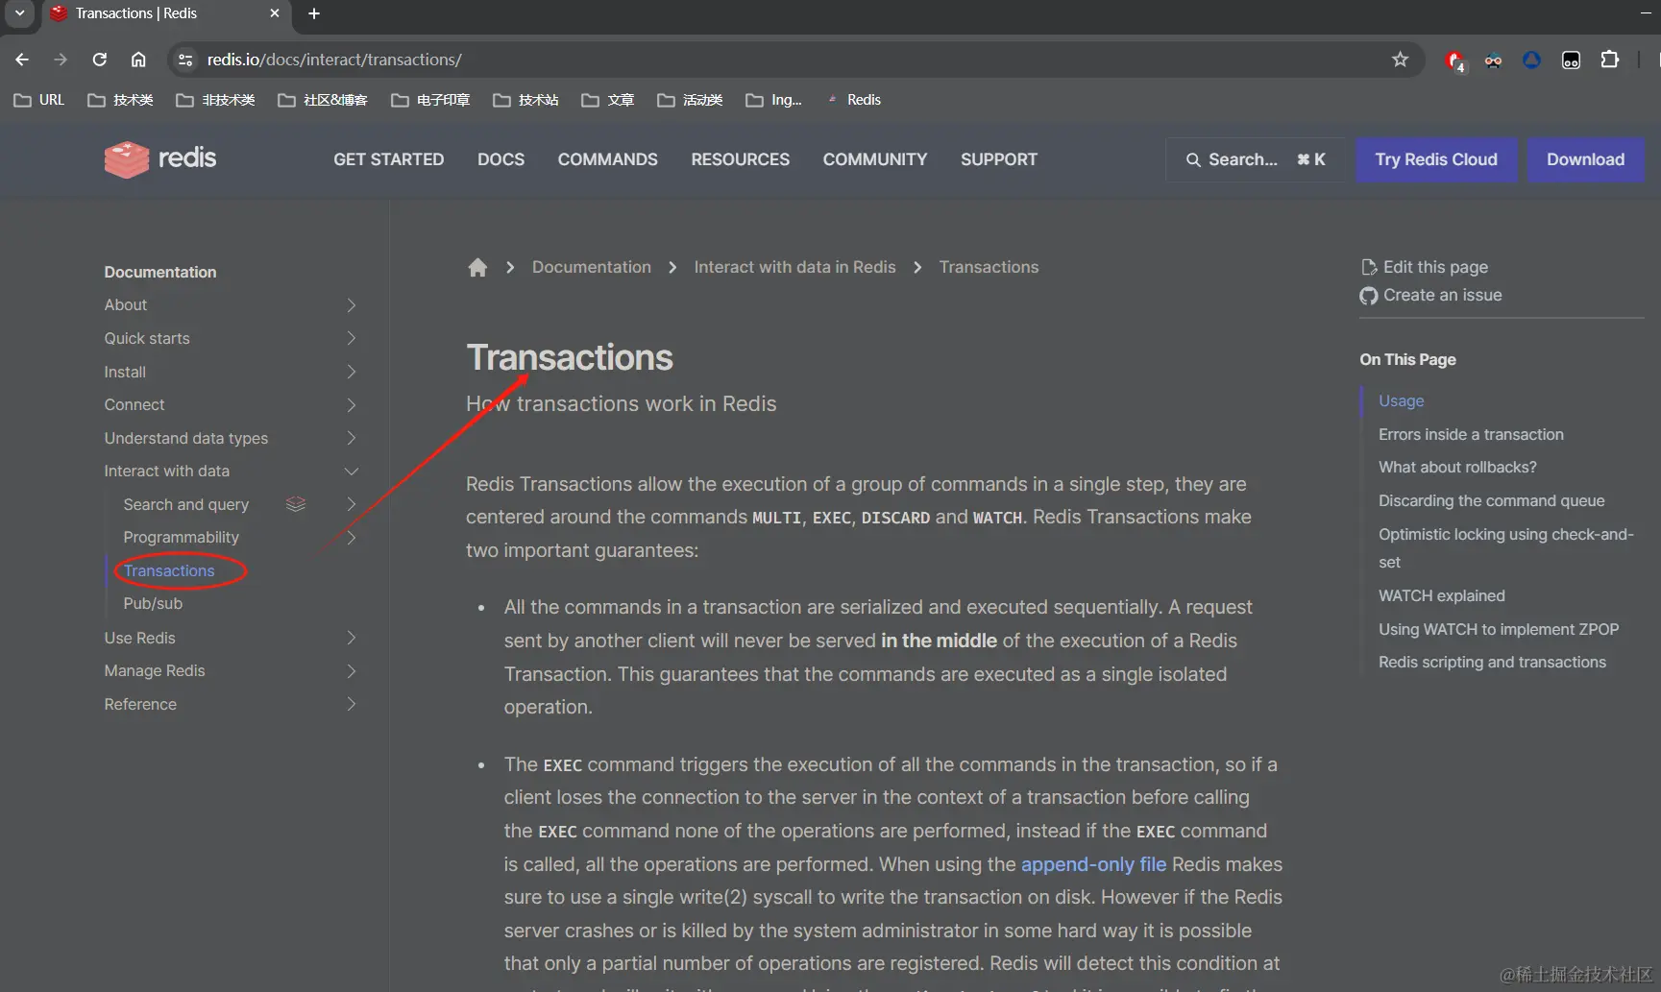Open the COMMUNITY menu
The height and width of the screenshot is (992, 1661).
[x=874, y=159]
